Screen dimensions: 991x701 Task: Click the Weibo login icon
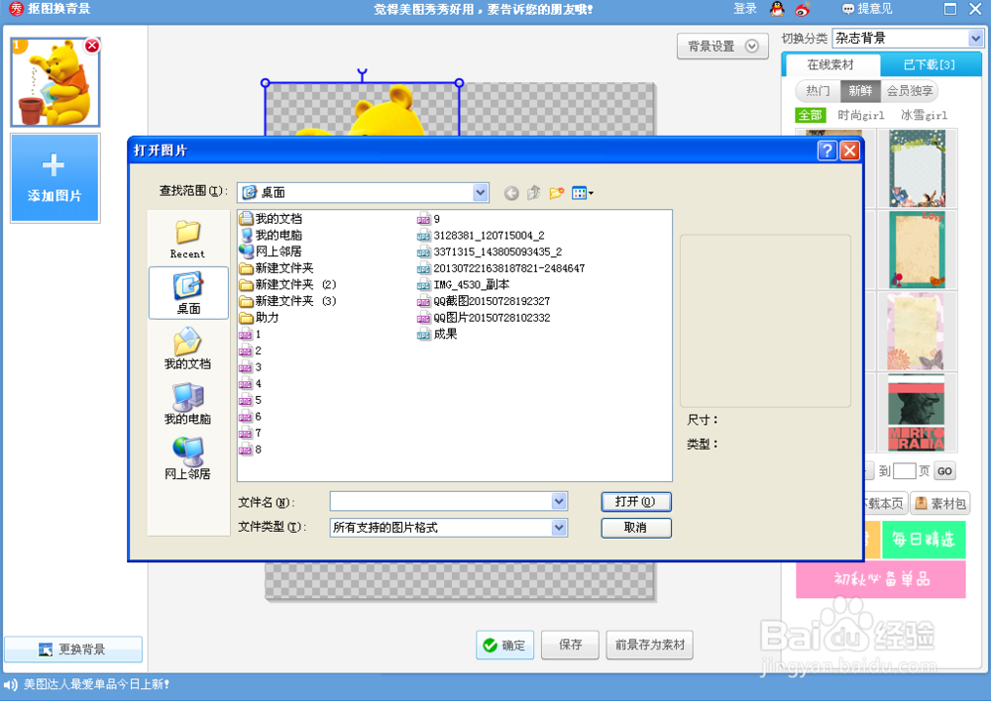(803, 9)
